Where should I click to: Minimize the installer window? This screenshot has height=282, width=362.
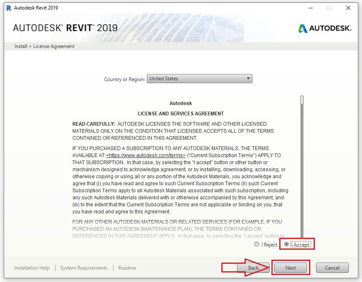310,7
